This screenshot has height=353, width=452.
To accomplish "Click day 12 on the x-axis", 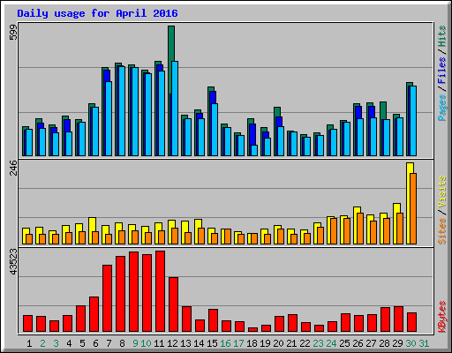I will [x=172, y=343].
